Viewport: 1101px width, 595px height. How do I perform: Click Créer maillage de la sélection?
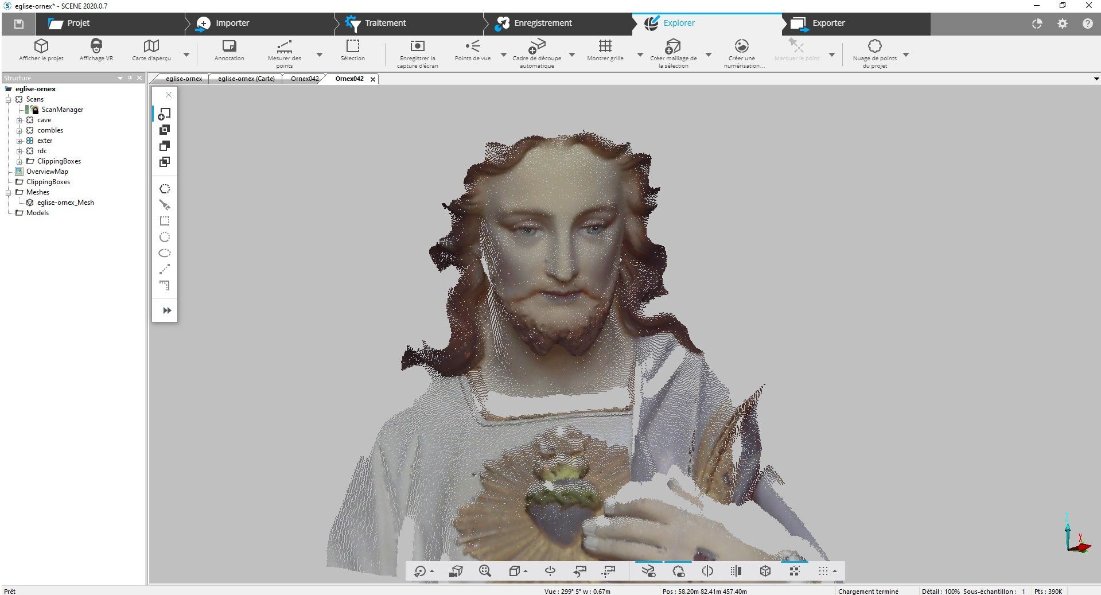[x=673, y=52]
